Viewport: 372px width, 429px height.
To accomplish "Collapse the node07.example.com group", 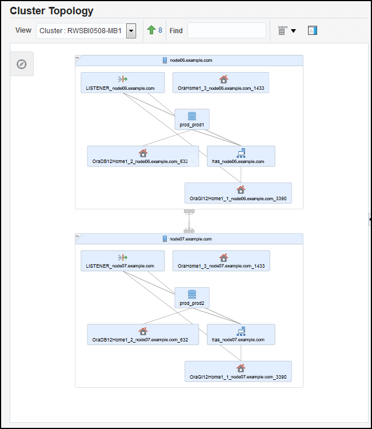I will click(x=78, y=236).
